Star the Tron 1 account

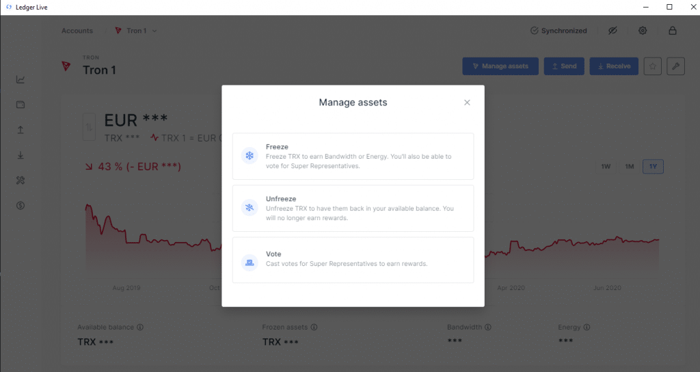coord(653,66)
